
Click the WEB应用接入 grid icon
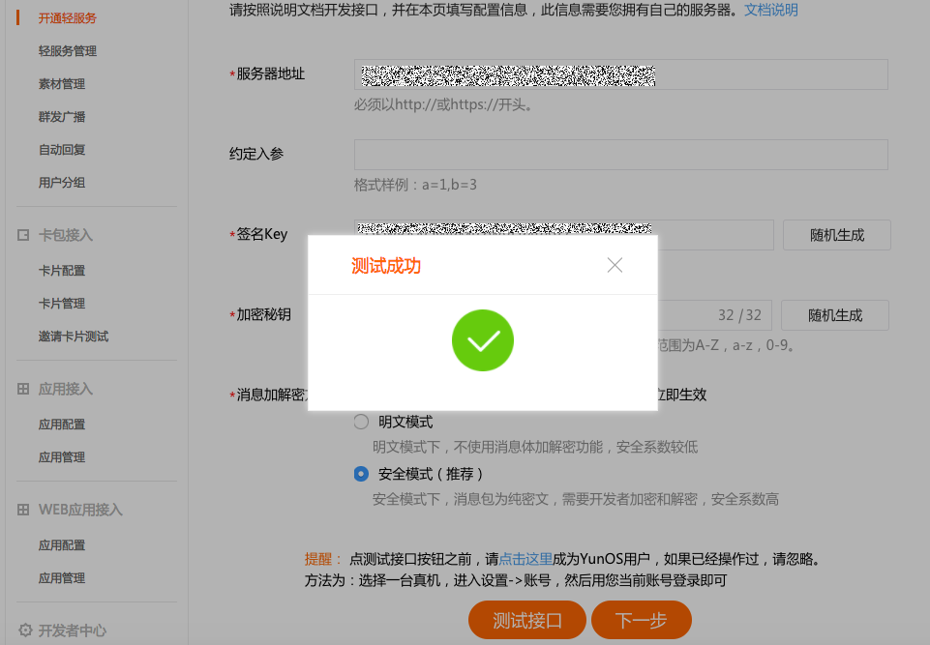pos(23,510)
